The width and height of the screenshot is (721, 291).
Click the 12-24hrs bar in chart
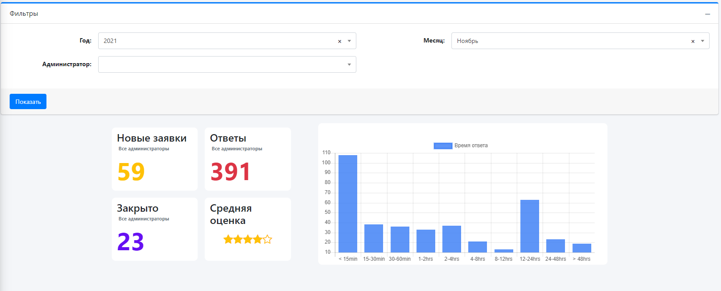coord(529,226)
